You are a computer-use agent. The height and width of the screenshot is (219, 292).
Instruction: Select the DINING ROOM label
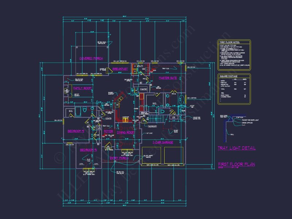pos(126,132)
